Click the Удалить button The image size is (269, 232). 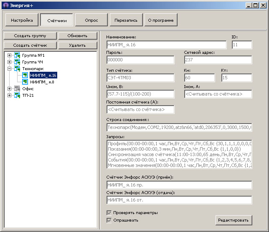coord(78,45)
